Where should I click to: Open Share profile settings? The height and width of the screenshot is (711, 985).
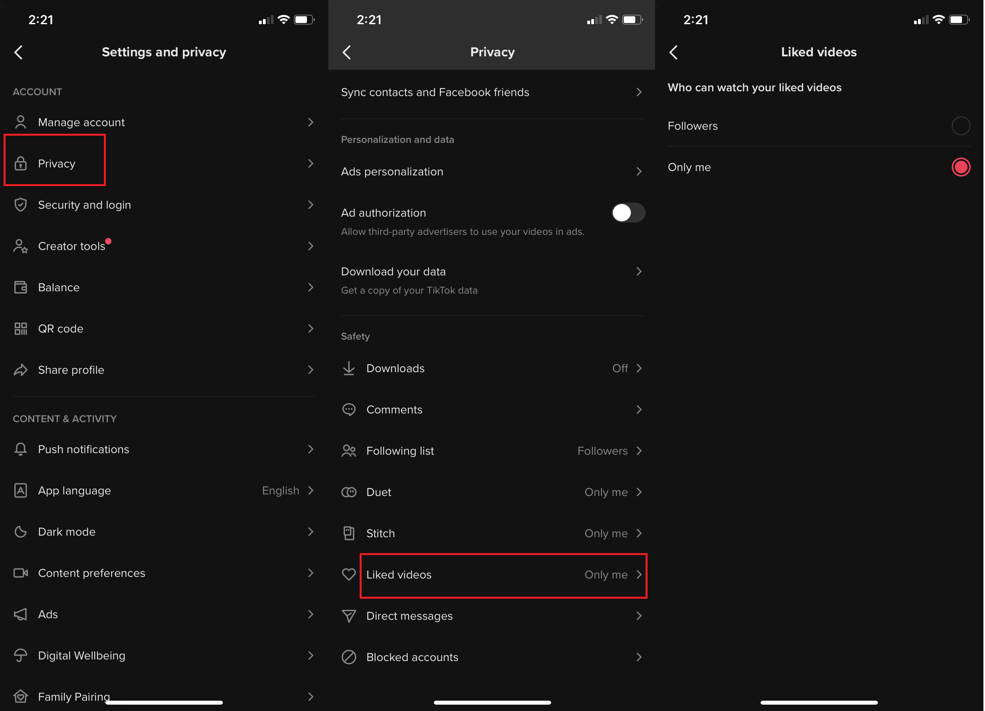pos(164,370)
